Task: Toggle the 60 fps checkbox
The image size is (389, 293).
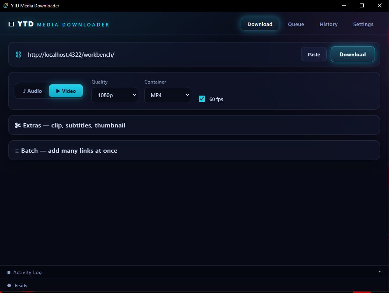Action: click(x=202, y=99)
